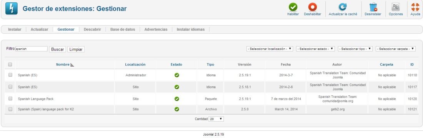Click the ID 10120 cell
423x138 pixels.
coord(412,99)
